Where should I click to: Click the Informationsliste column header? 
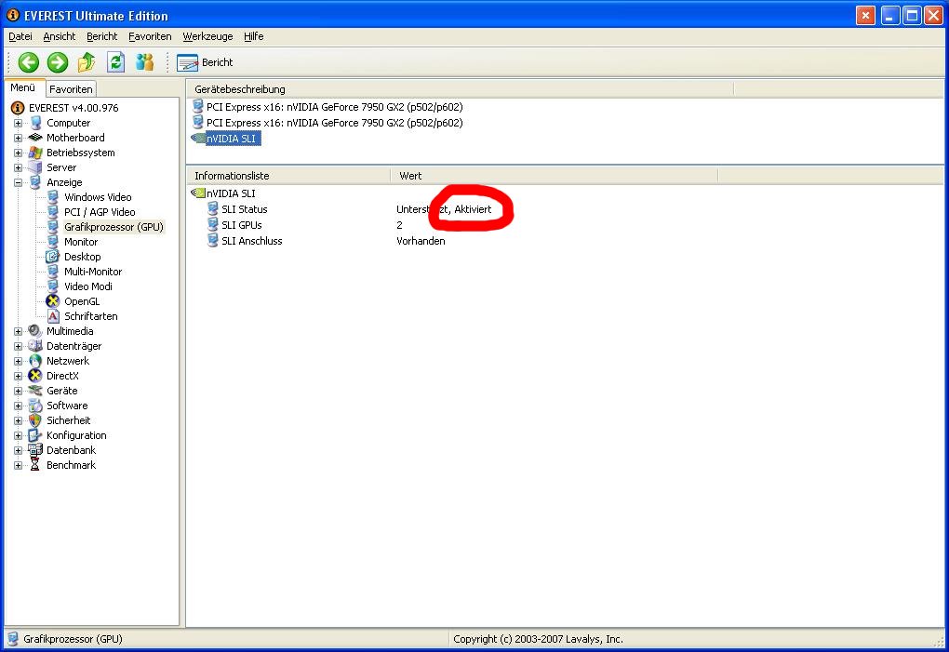(x=288, y=176)
